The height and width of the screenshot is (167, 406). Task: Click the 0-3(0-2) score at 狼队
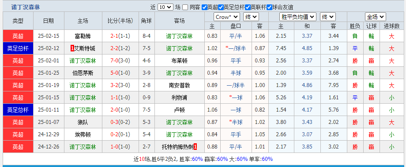pos(120,123)
